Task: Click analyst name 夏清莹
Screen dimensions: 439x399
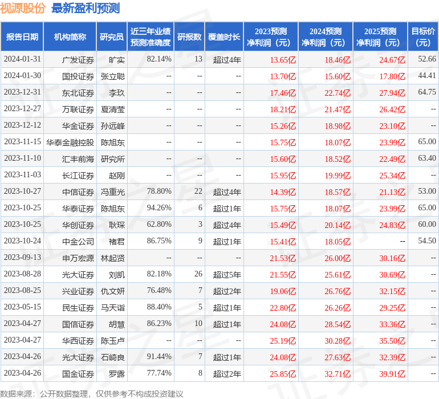Action: tap(112, 109)
